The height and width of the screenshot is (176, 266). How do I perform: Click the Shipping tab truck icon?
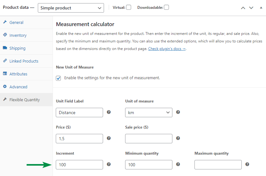click(5, 48)
